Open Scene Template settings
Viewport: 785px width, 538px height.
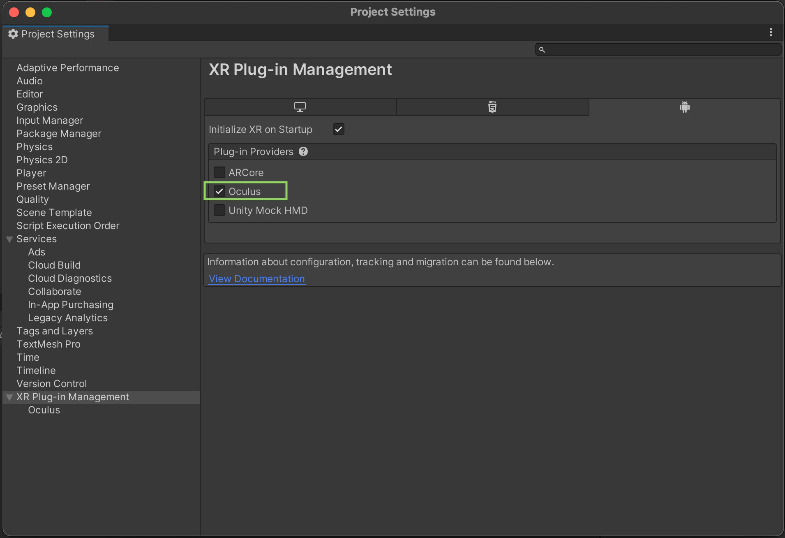pyautogui.click(x=54, y=212)
